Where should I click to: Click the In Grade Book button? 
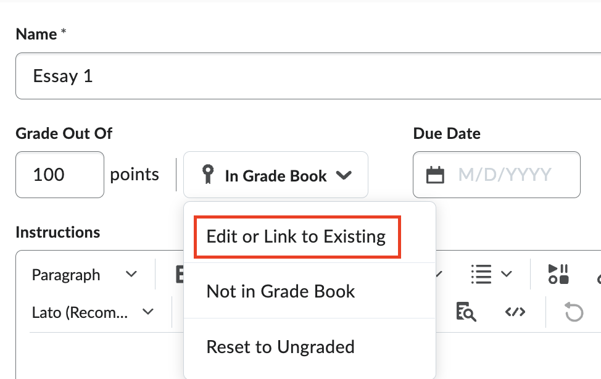coord(275,175)
